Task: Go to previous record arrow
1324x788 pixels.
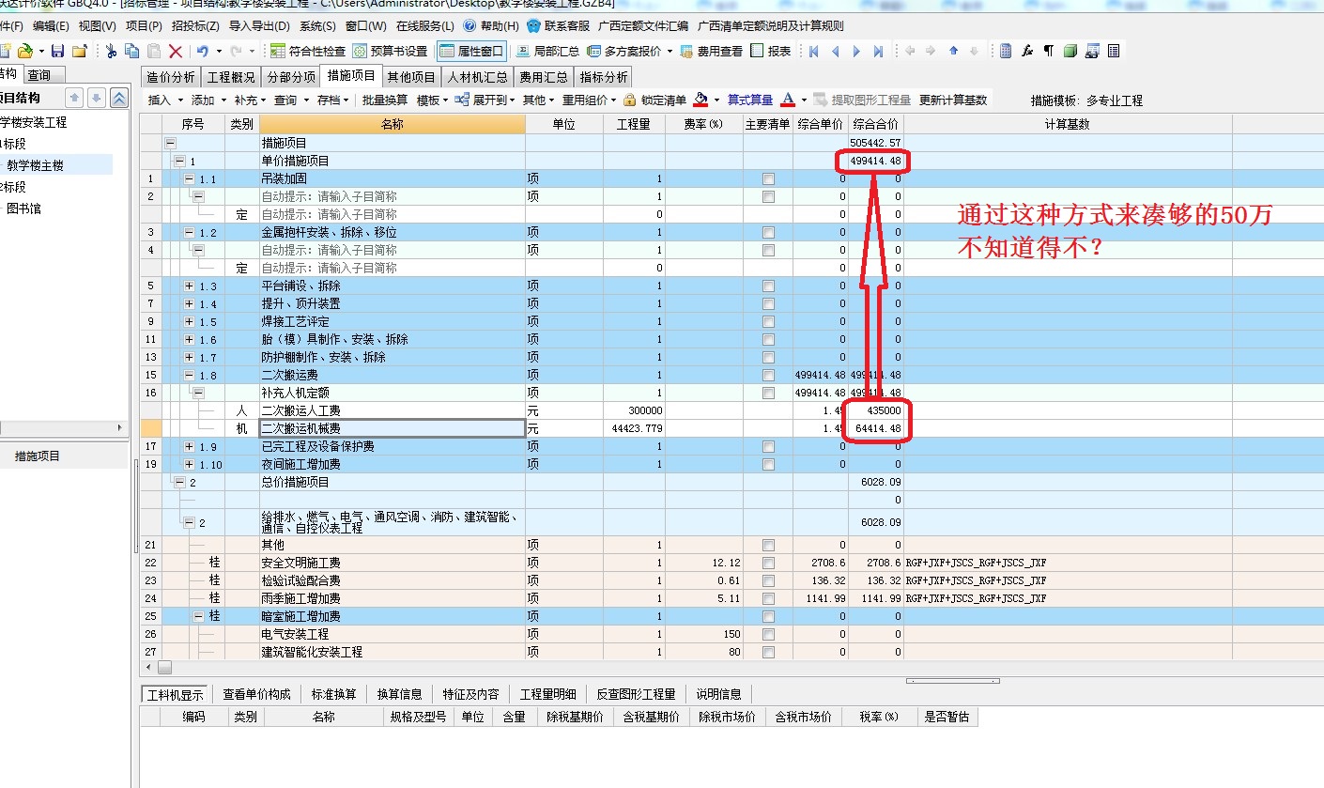Action: [x=836, y=51]
